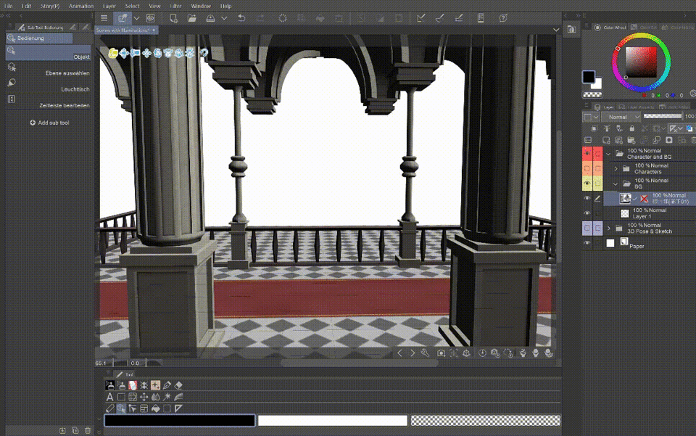The width and height of the screenshot is (696, 436).
Task: Collapse the Character and BG folder
Action: [608, 154]
